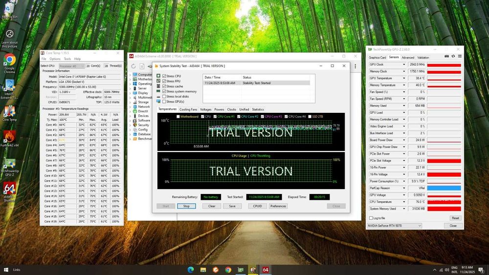489x275 pixels.
Task: Open Microsoft Edge from the taskbar
Action: pos(191,270)
